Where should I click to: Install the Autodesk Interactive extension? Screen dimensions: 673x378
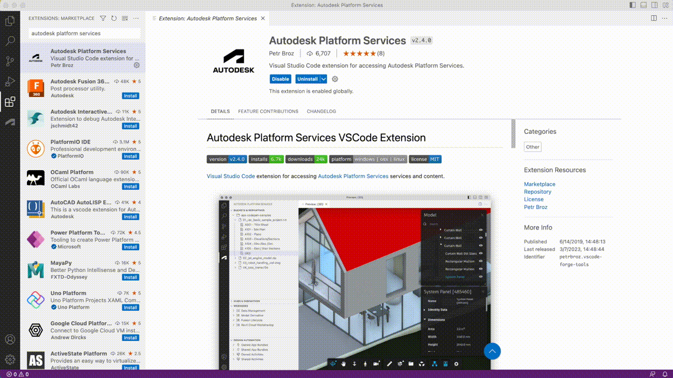pos(131,126)
